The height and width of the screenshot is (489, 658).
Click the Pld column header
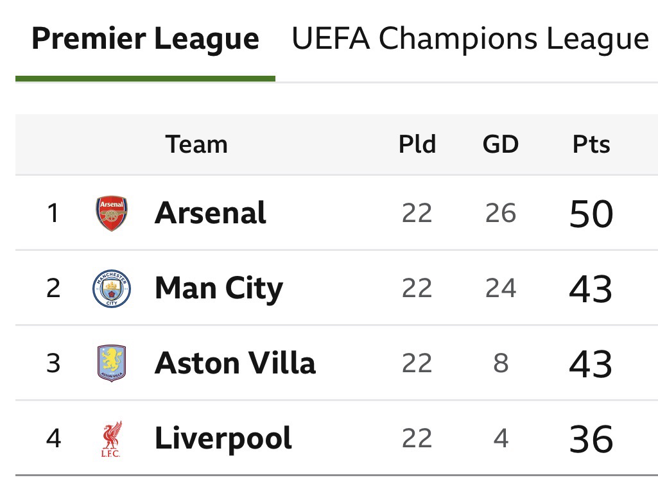pos(417,144)
